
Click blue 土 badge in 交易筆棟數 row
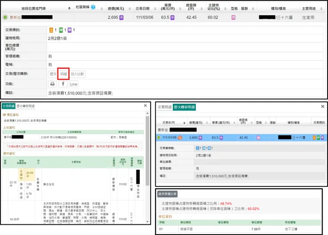click(x=198, y=148)
